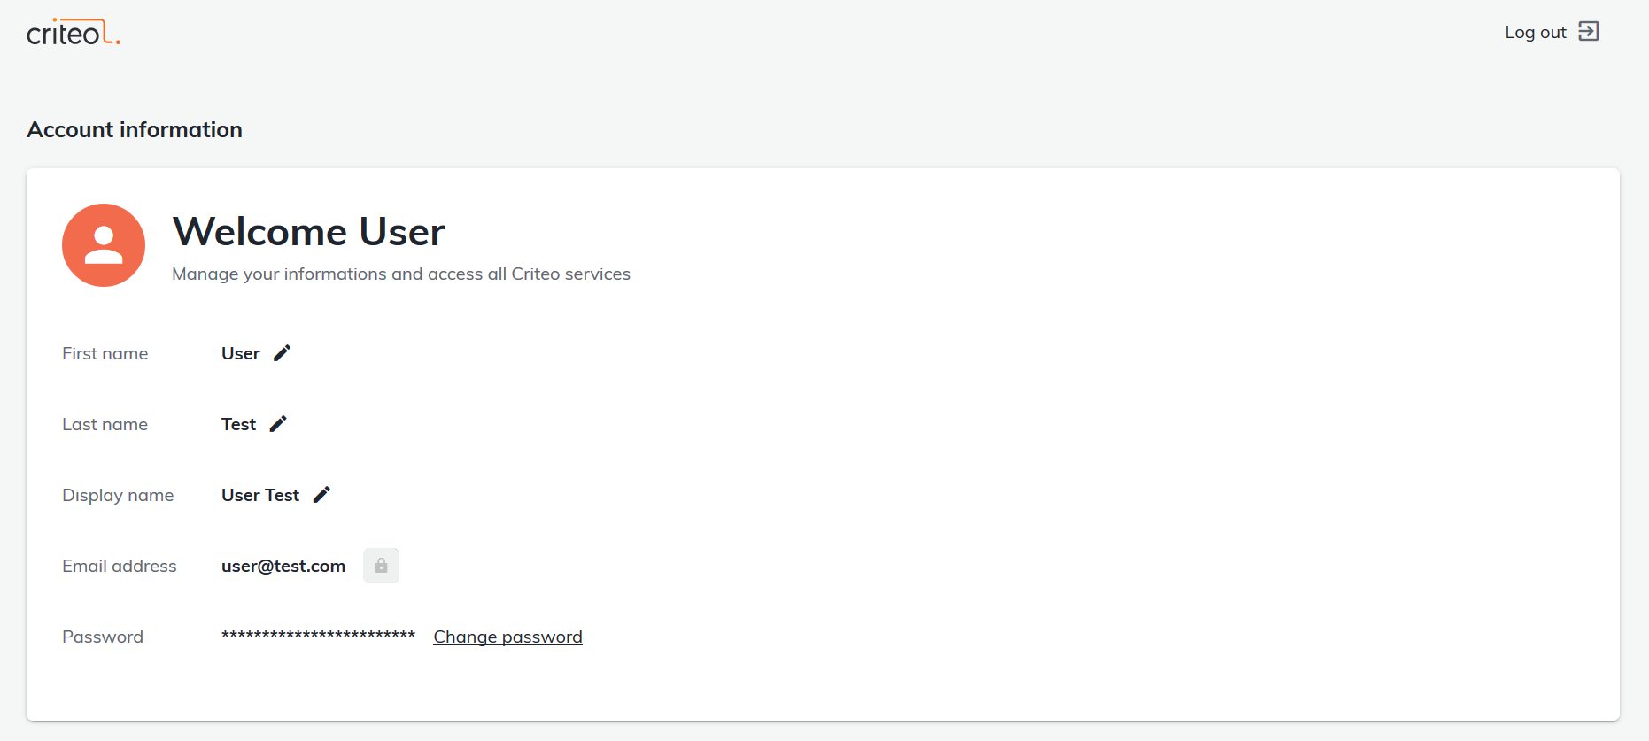Viewport: 1649px width, 741px height.
Task: Click the First name value User
Action: [x=240, y=353]
